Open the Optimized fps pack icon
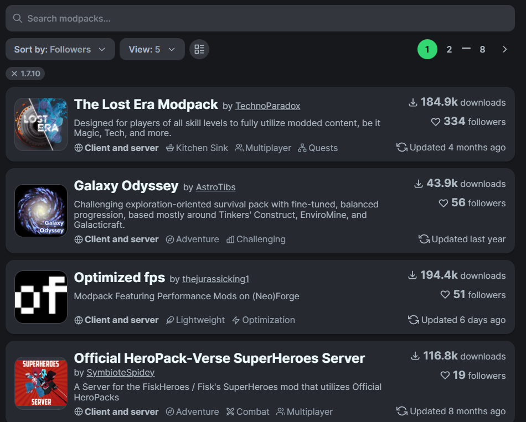This screenshot has height=422, width=526. click(41, 297)
